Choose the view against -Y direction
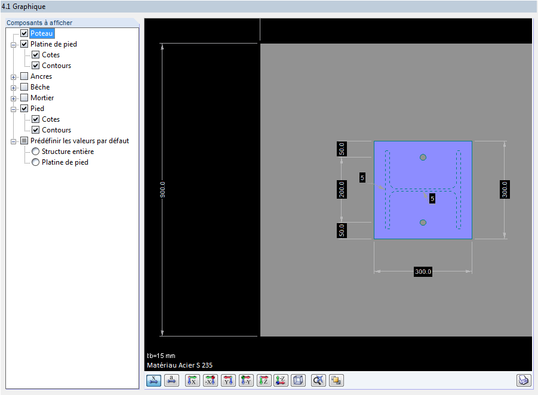The height and width of the screenshot is (395, 538). point(246,380)
